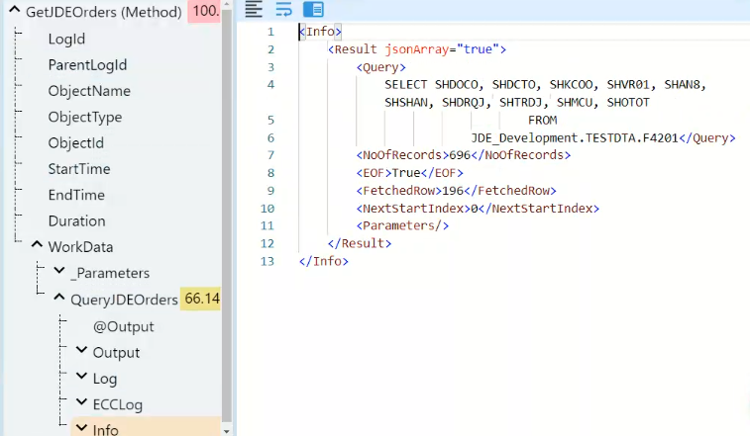Click the FROM keyword on line 5

[542, 120]
